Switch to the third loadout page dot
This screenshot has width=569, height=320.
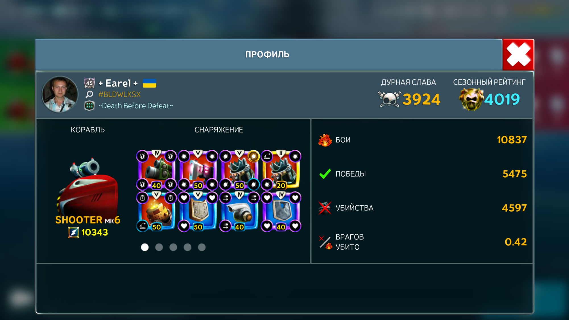[173, 247]
